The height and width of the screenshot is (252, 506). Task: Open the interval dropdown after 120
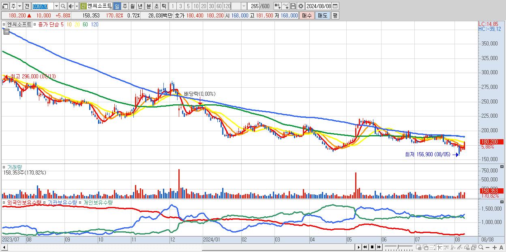point(244,6)
